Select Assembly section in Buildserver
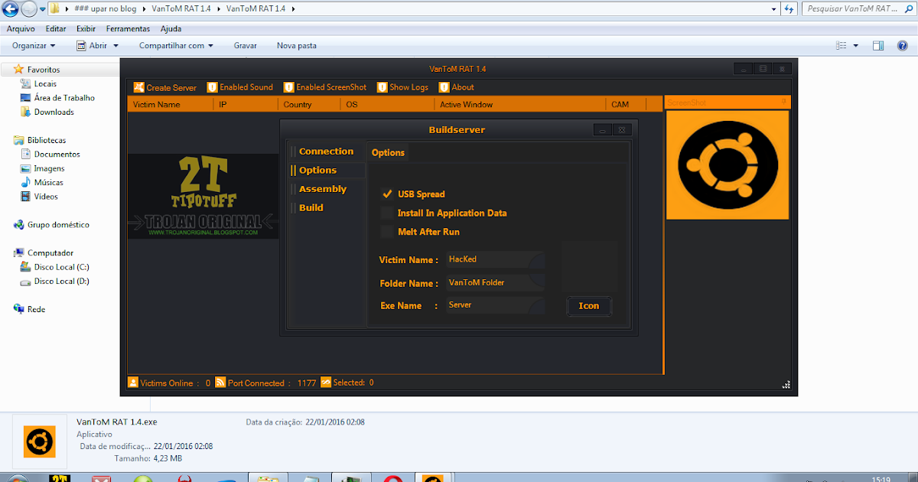The width and height of the screenshot is (918, 482). coord(323,189)
